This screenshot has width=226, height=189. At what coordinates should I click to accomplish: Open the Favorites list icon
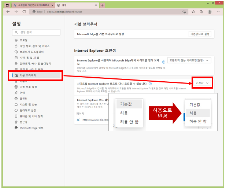click(193, 12)
